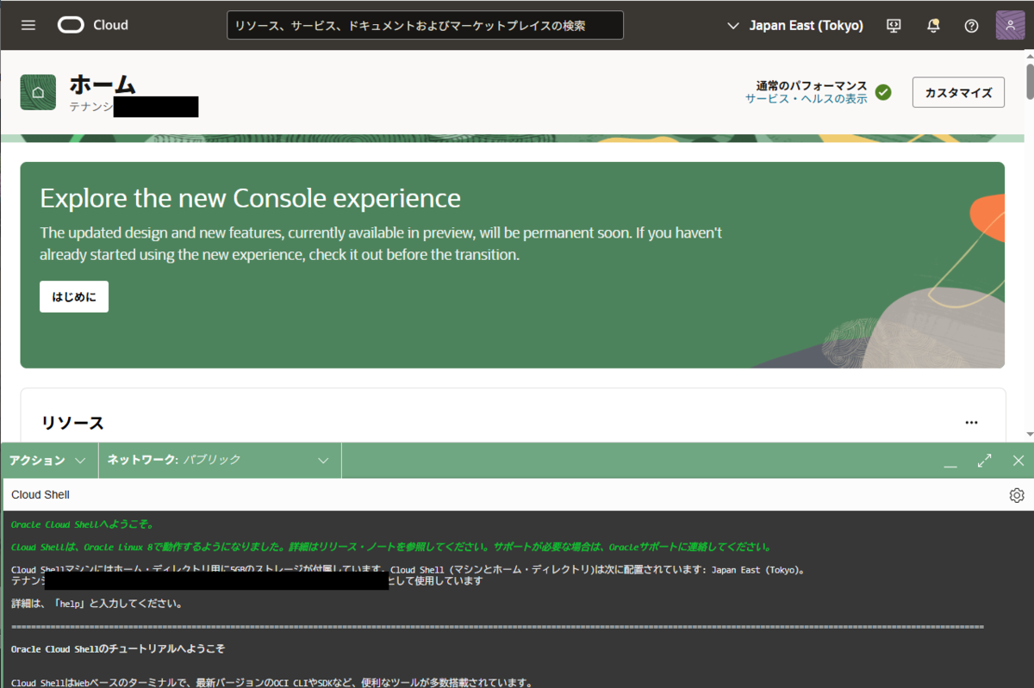Expand the アクション dropdown menu

click(x=49, y=461)
